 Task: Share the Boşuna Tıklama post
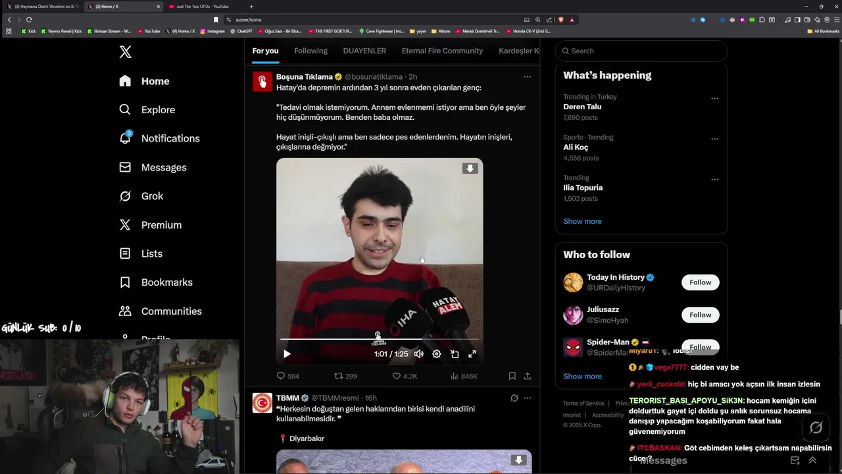527,376
